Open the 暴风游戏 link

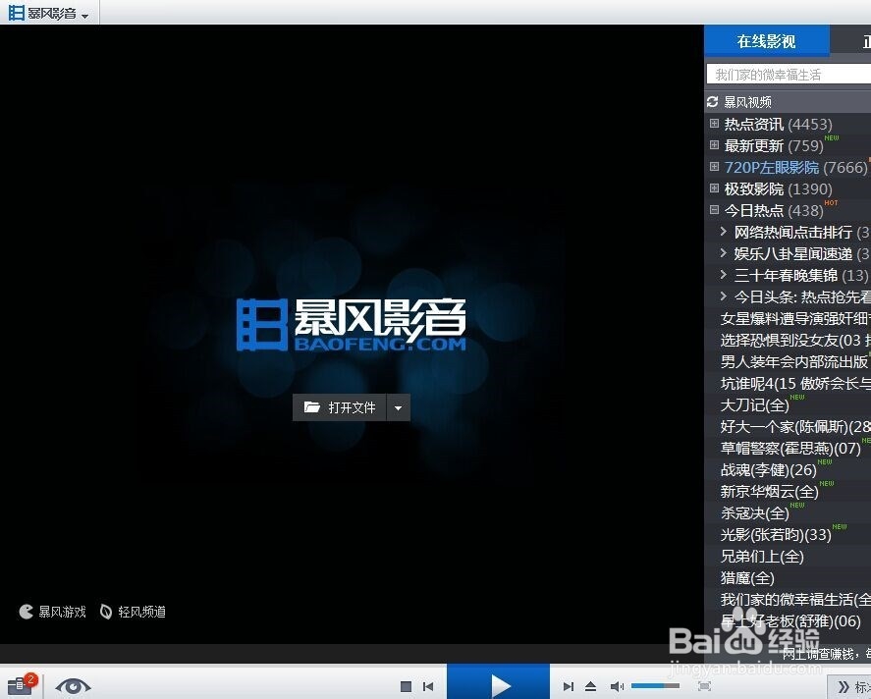pos(62,612)
